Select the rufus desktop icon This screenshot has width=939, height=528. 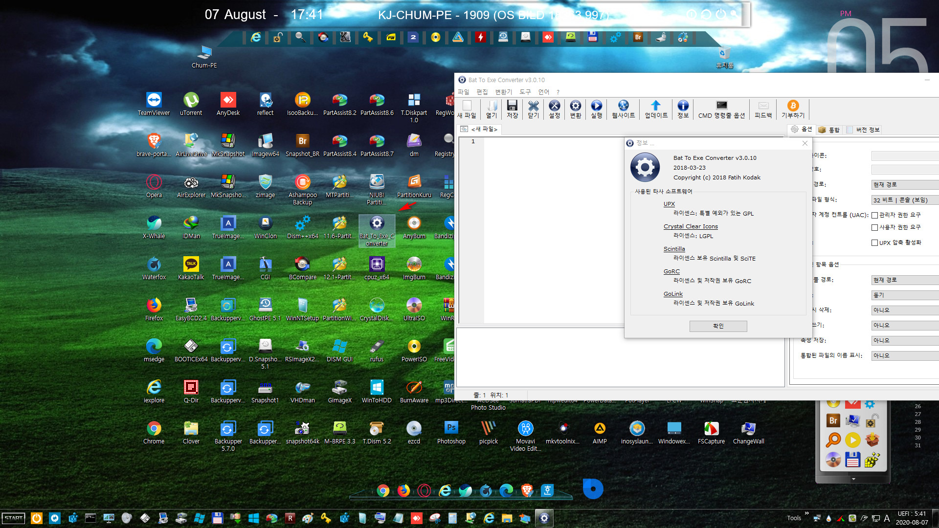pos(377,351)
